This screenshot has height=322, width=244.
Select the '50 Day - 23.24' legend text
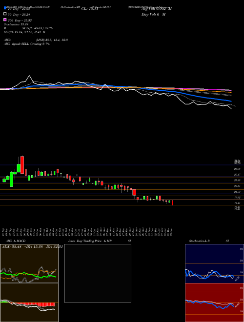[x=20, y=15]
